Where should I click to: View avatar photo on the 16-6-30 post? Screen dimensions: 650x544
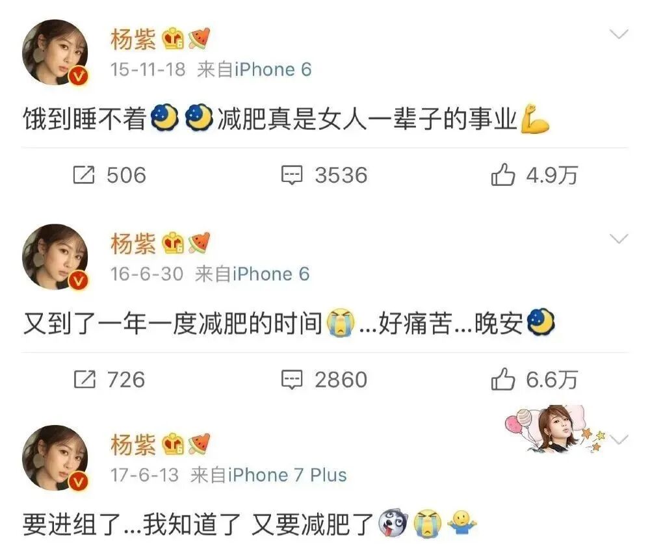pos(55,257)
